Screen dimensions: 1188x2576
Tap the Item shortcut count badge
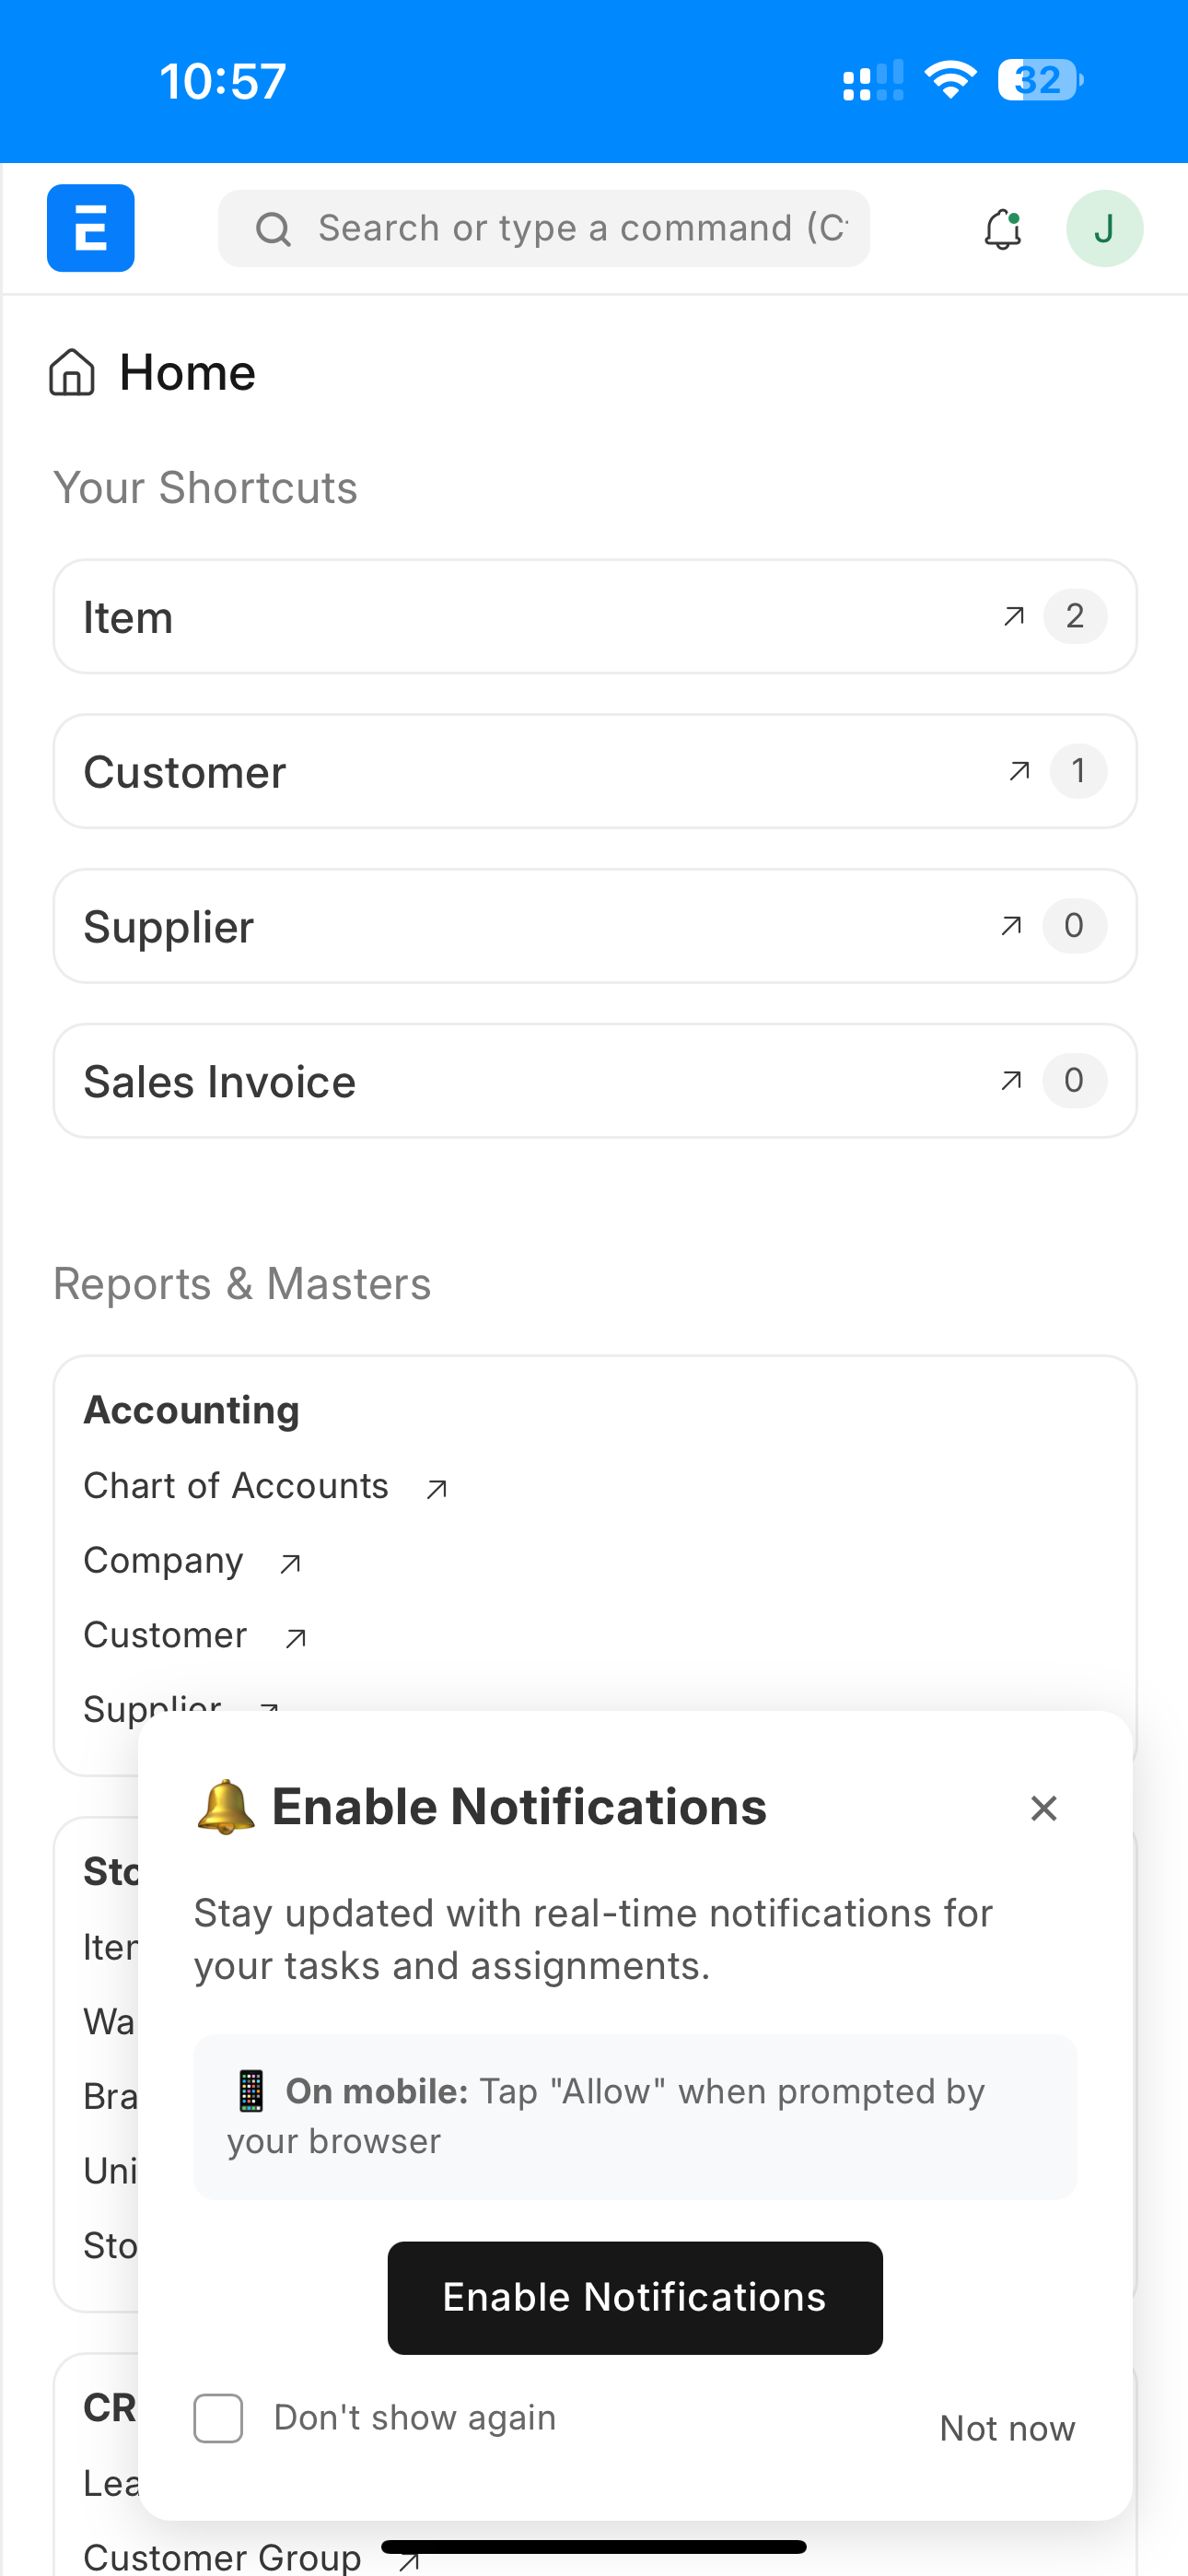pos(1074,616)
